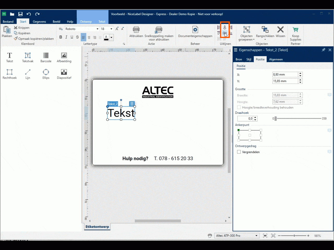The height and width of the screenshot is (250, 334).
Task: Pick the Diapositief tool
Action: (x=64, y=74)
